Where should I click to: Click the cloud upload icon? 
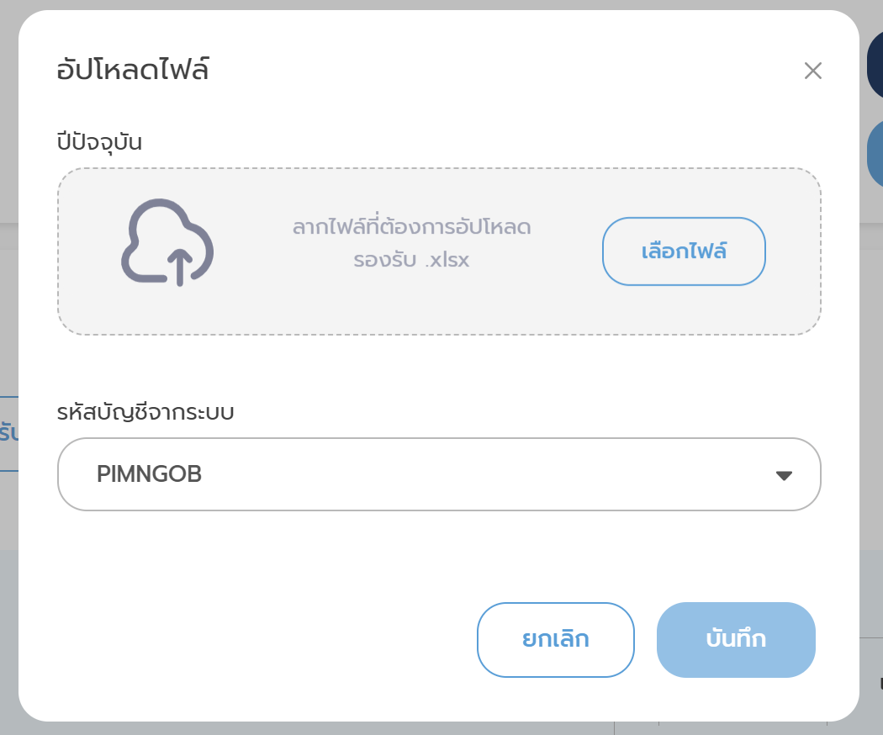pyautogui.click(x=168, y=242)
